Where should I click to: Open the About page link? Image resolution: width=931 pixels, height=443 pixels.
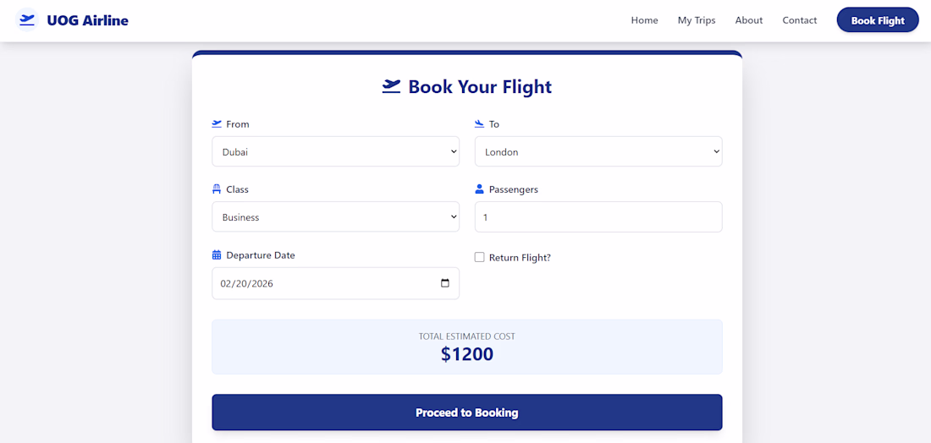749,20
